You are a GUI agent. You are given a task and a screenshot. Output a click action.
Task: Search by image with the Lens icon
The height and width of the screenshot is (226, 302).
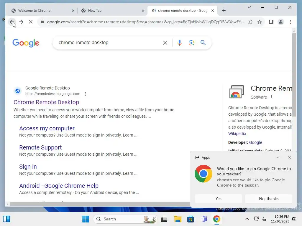pos(191,42)
